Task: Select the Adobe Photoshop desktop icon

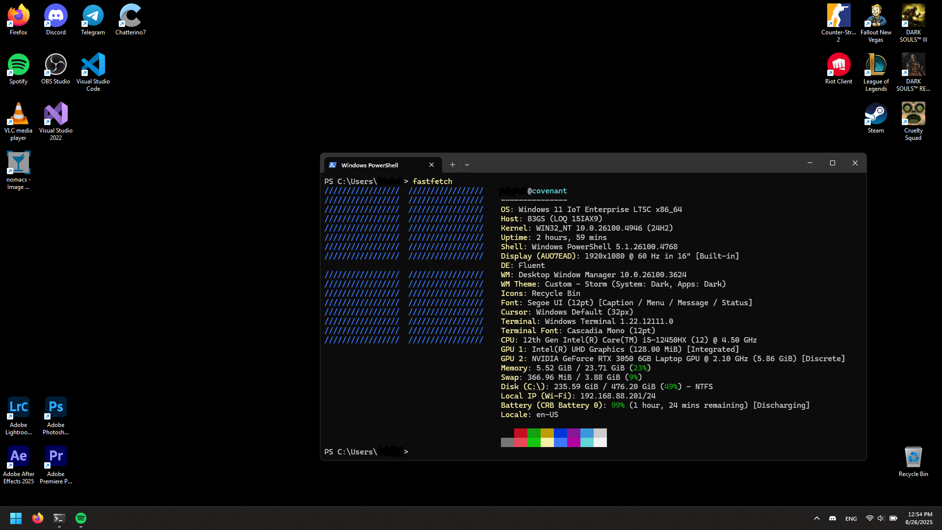Action: pyautogui.click(x=55, y=416)
